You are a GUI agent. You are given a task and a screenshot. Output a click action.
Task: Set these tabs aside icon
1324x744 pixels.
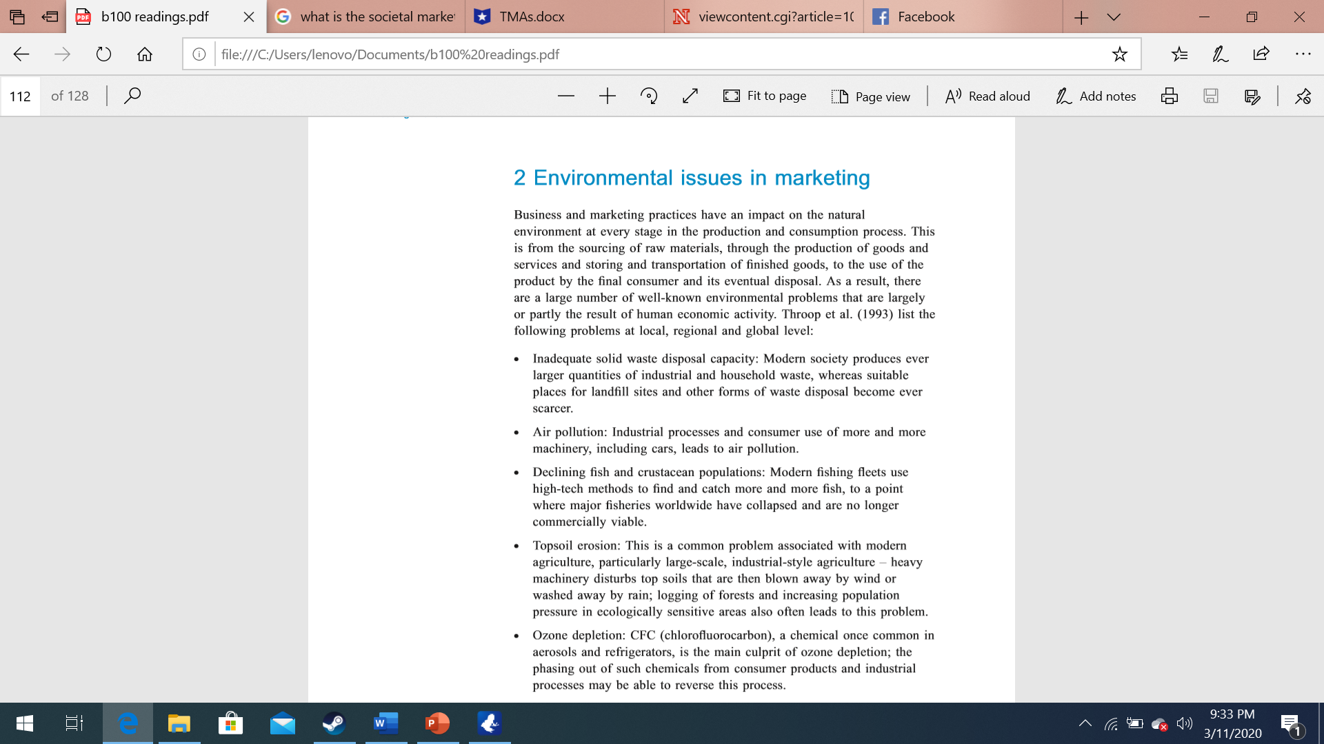50,17
